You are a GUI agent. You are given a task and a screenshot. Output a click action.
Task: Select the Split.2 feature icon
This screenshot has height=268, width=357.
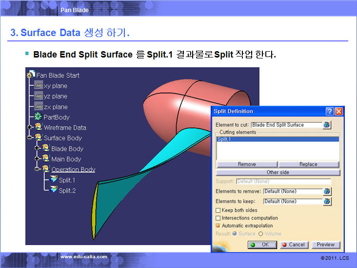(53, 191)
